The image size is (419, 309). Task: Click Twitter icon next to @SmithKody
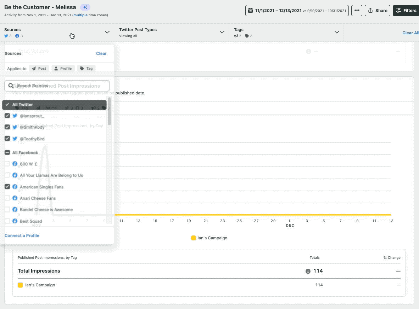pos(15,127)
